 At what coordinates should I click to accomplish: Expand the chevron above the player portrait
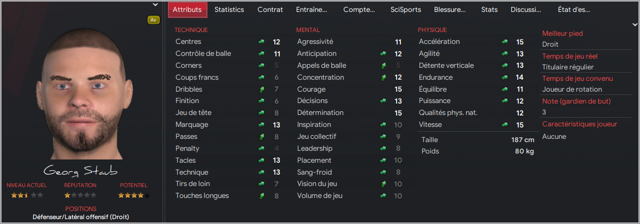(155, 4)
